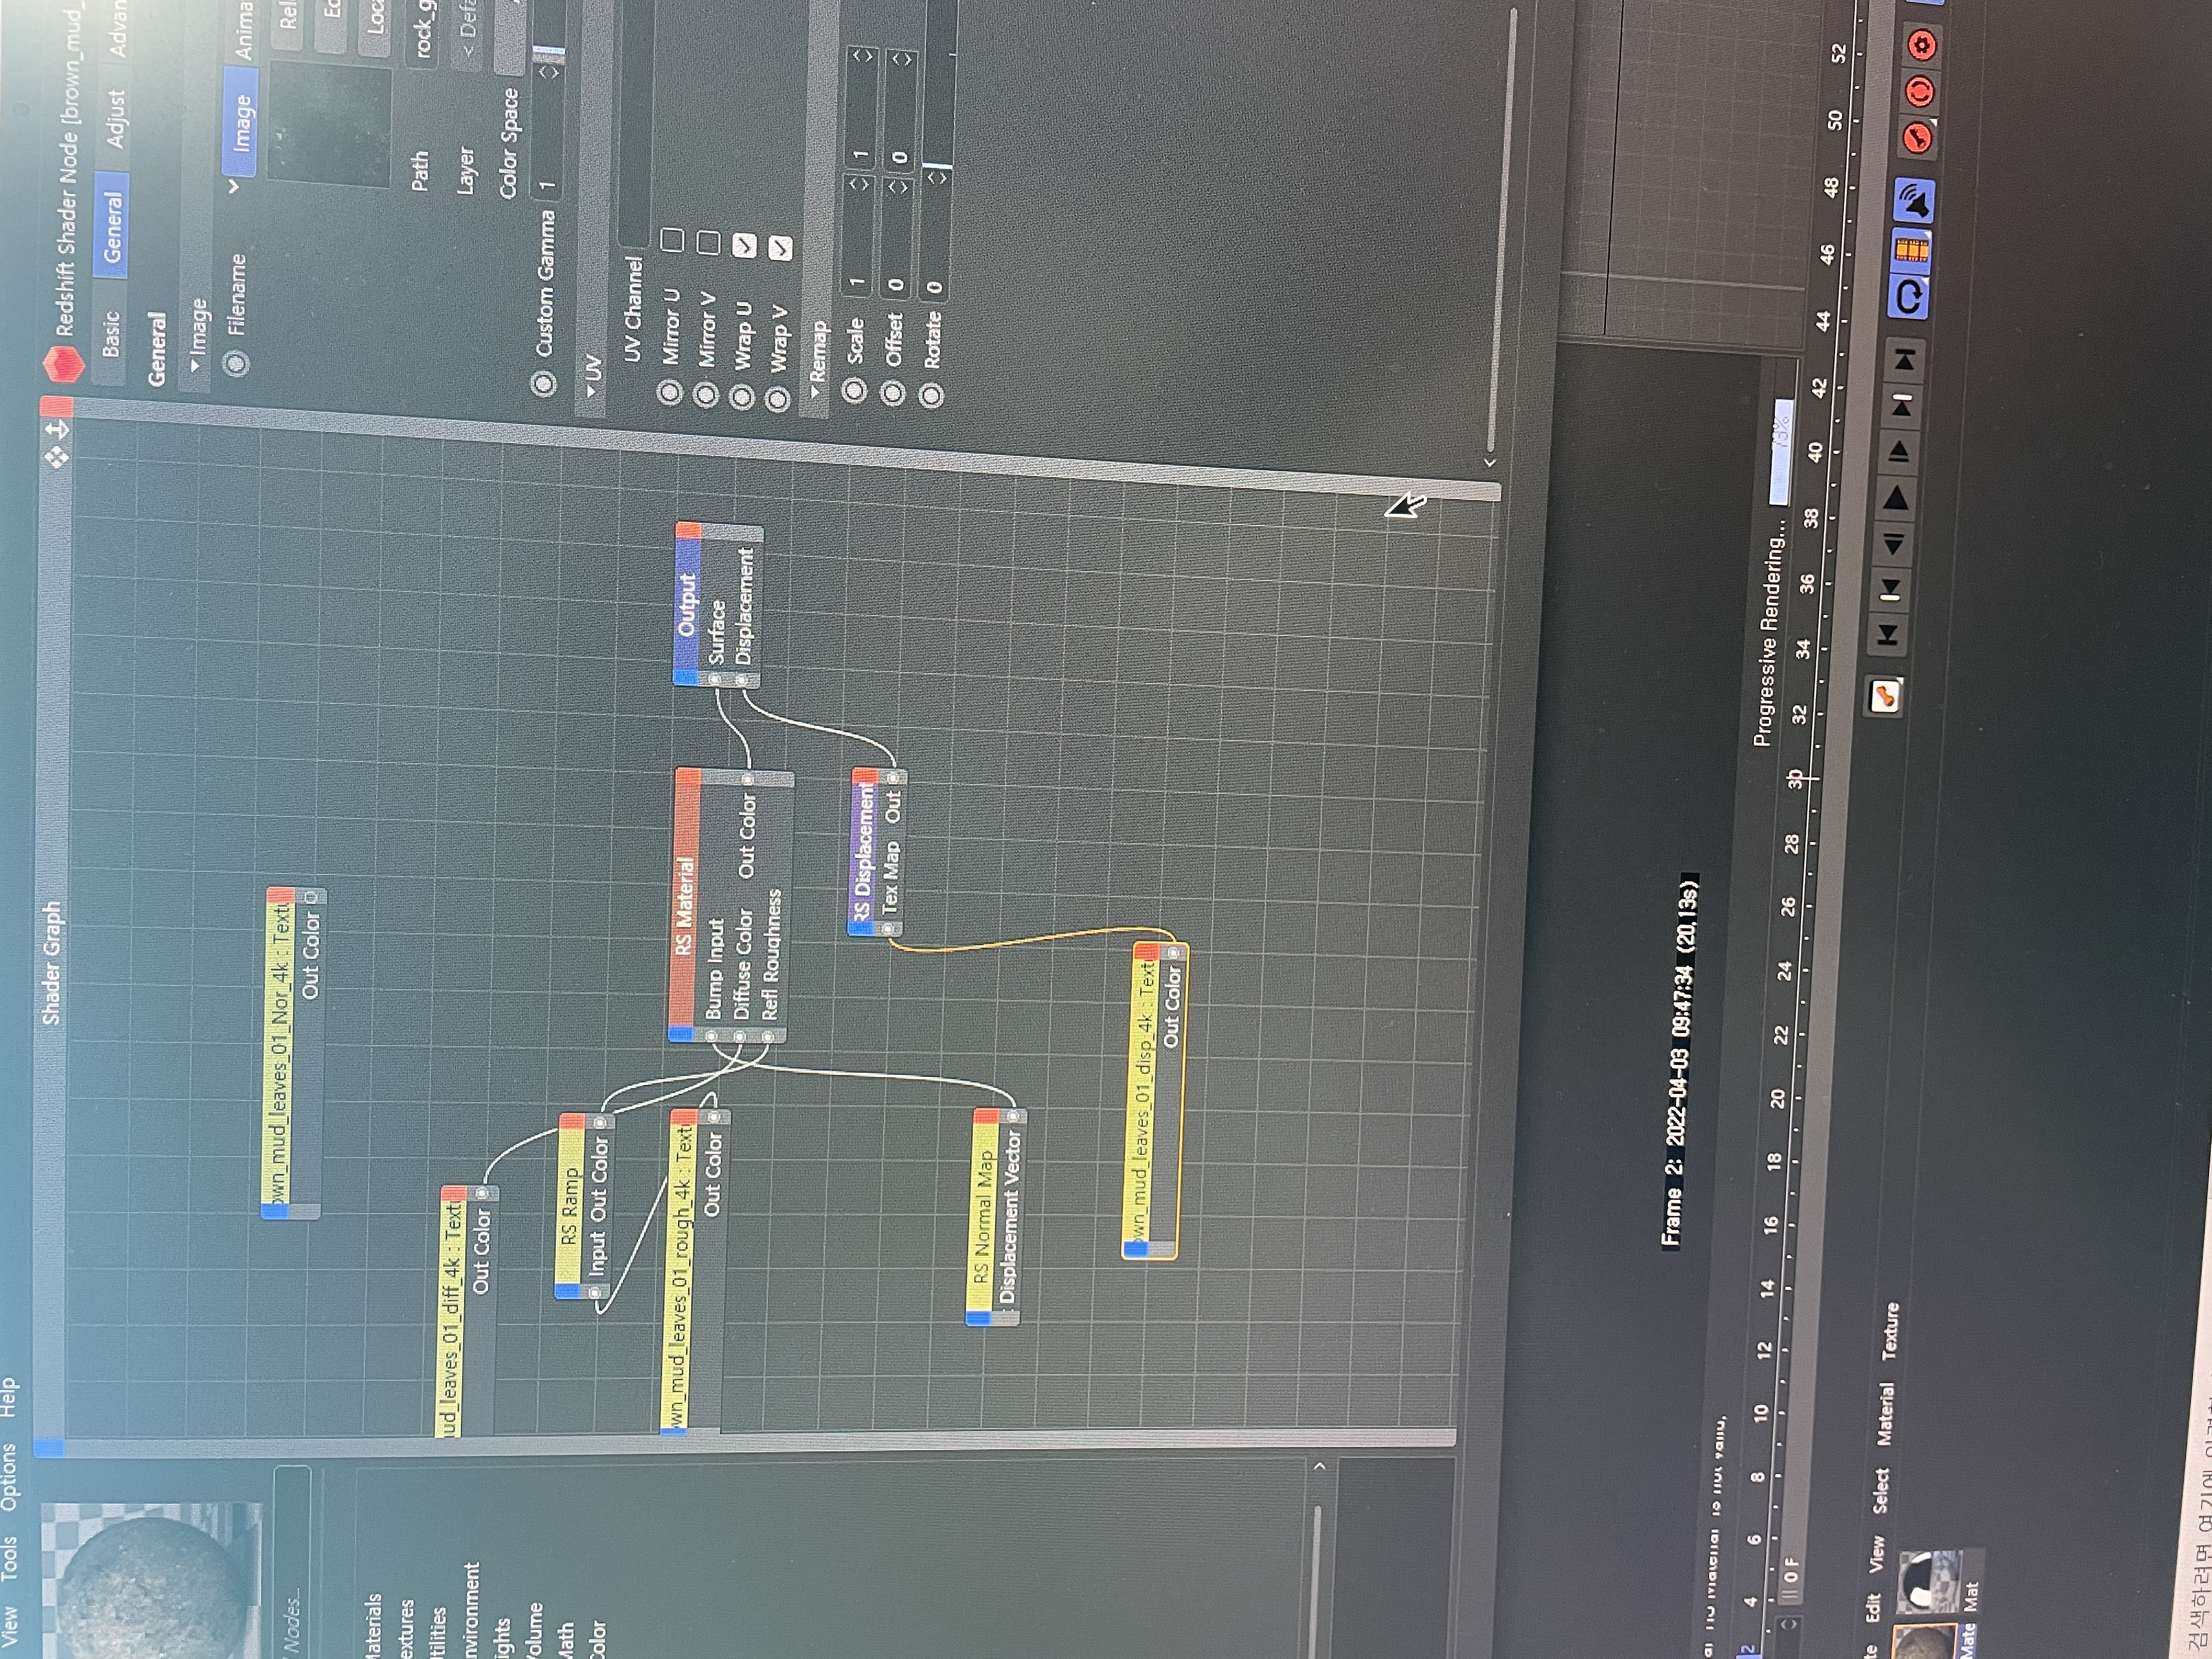Click the four-arrow move icon in Shader Graph
The height and width of the screenshot is (1659, 2212).
pyautogui.click(x=57, y=457)
